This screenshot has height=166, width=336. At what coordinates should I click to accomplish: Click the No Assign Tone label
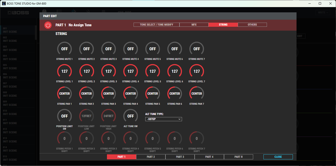(80, 25)
